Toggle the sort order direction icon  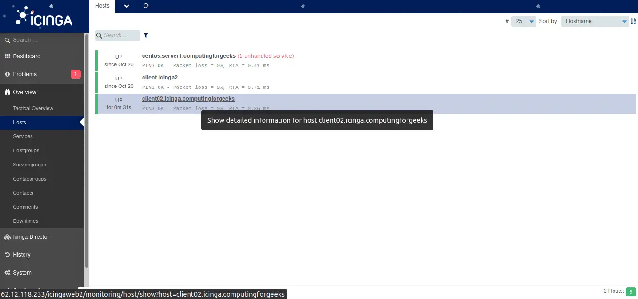pyautogui.click(x=633, y=21)
